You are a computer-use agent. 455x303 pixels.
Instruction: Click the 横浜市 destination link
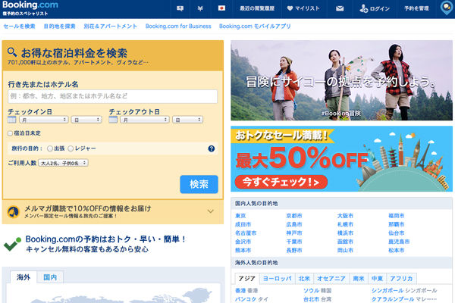[x=345, y=233]
